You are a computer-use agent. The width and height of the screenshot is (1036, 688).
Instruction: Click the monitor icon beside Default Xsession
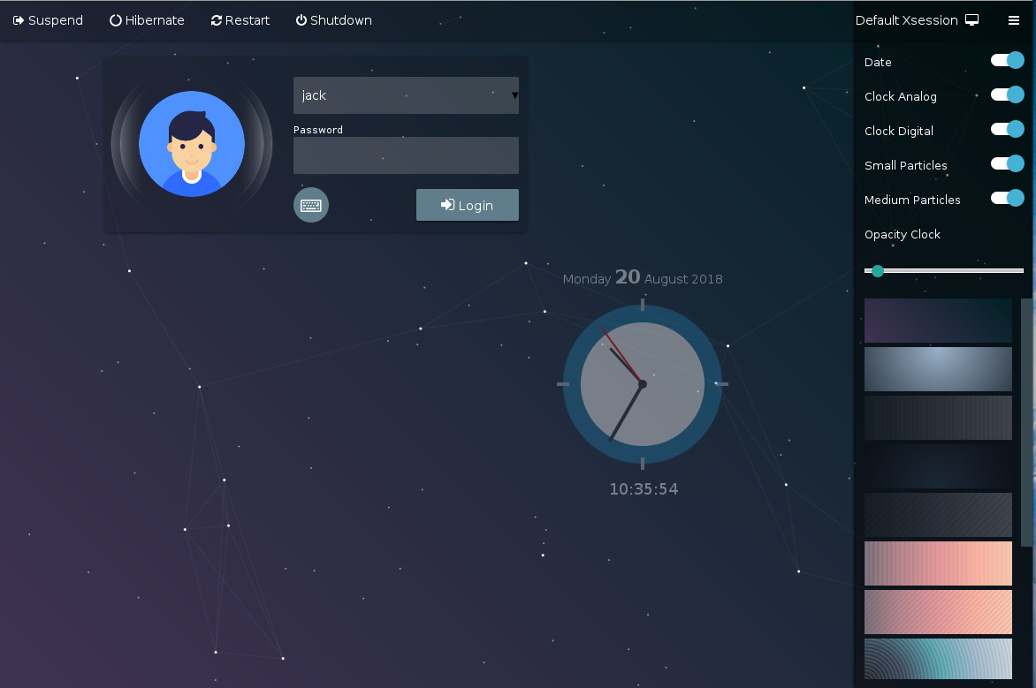(971, 19)
